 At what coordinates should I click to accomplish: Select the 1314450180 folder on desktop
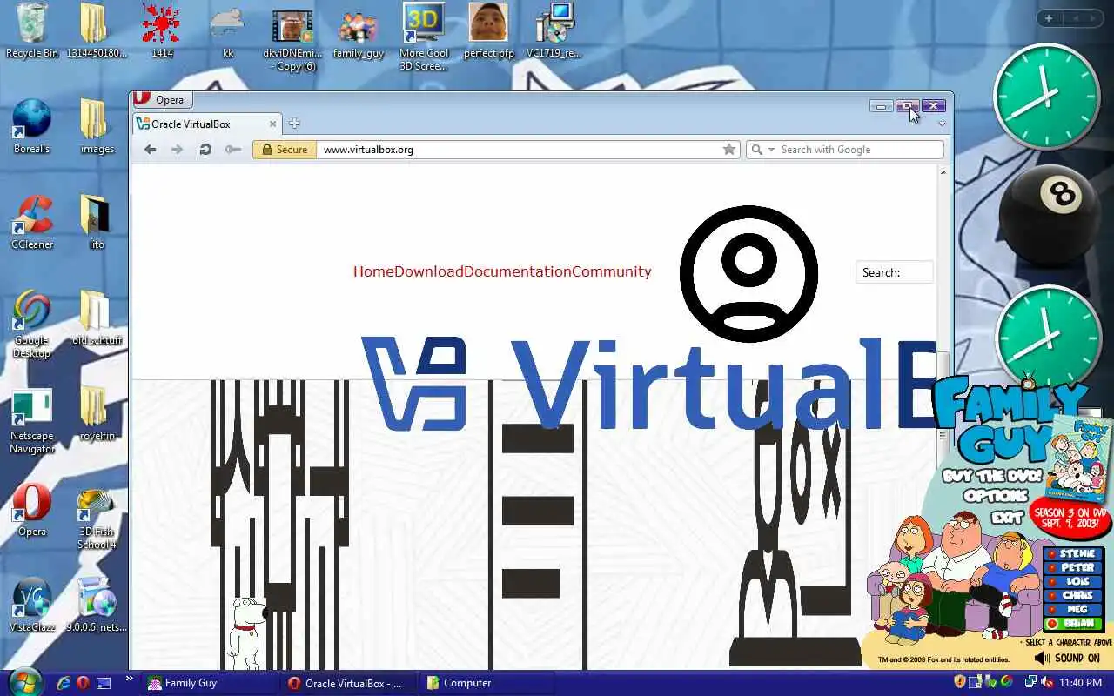click(x=97, y=30)
